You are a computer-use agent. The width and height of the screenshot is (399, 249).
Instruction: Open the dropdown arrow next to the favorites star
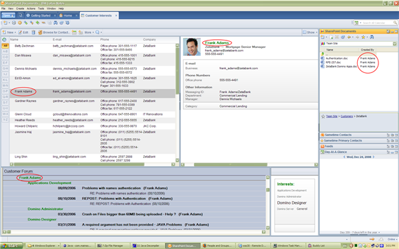pos(367,37)
